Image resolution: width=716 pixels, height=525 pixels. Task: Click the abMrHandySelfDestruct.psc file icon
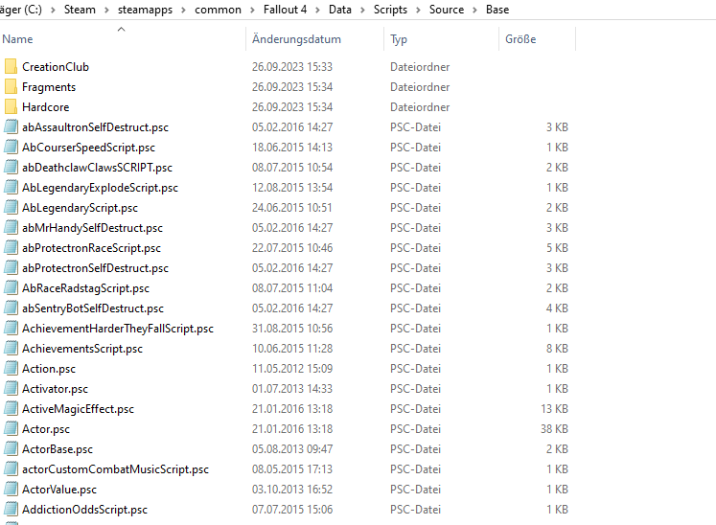click(x=11, y=227)
